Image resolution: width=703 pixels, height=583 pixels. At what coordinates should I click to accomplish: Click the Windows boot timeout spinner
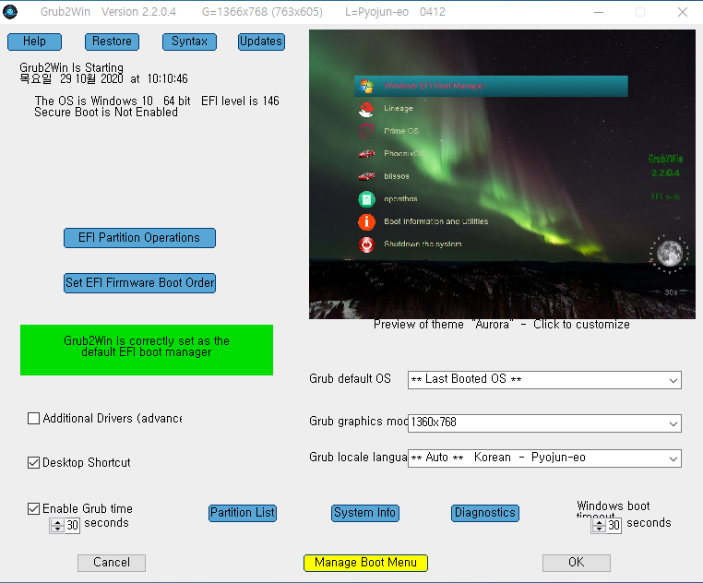[599, 526]
